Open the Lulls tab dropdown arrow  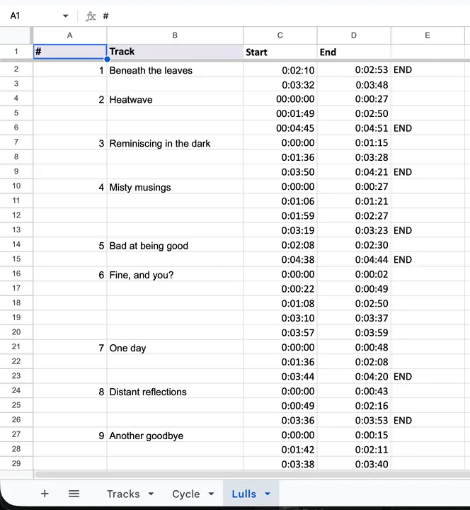(268, 494)
